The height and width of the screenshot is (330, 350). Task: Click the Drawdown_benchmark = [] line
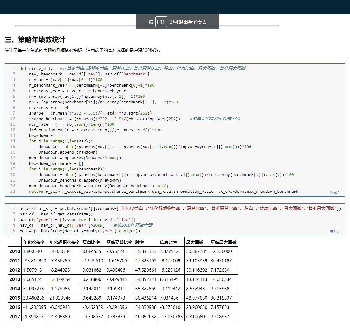click(56, 163)
